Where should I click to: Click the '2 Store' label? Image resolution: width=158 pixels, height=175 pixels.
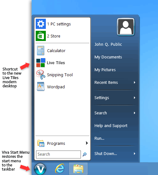(54, 36)
